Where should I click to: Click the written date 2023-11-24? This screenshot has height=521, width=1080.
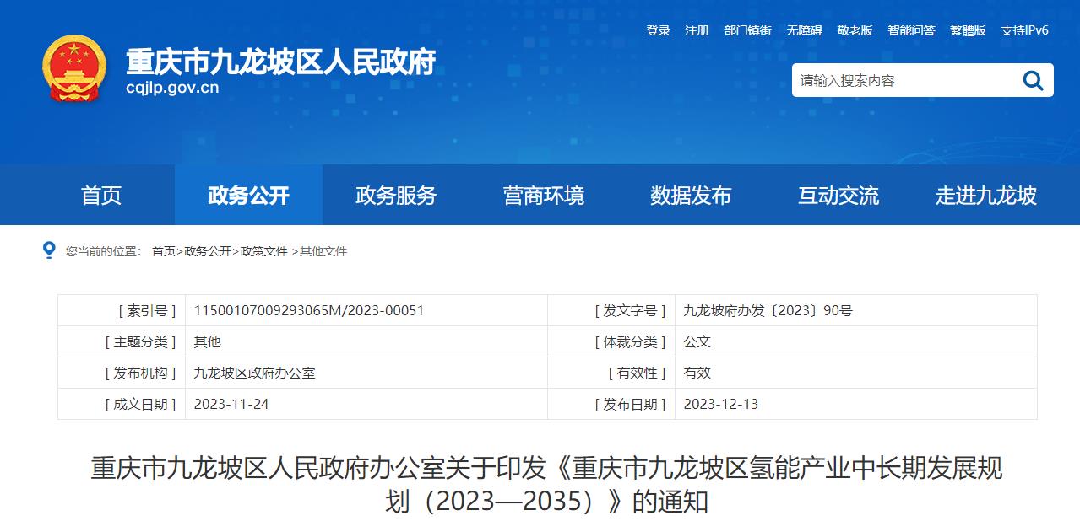tap(231, 404)
